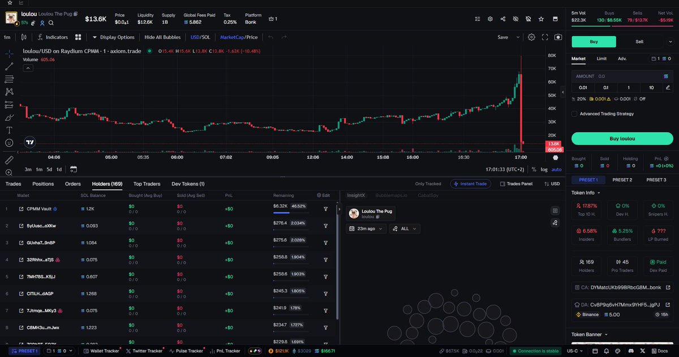Toggle log scale on chart
This screenshot has width=679, height=357.
click(544, 169)
